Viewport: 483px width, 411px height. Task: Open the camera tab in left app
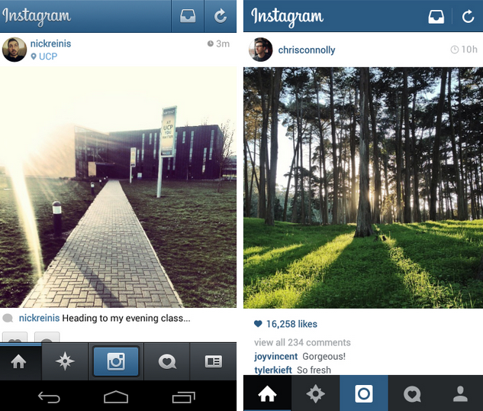116,361
